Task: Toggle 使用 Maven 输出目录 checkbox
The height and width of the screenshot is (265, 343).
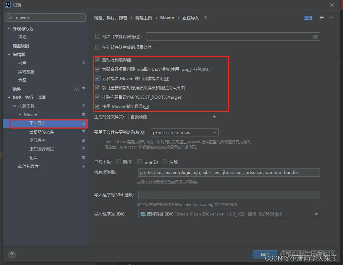Action: 98,106
